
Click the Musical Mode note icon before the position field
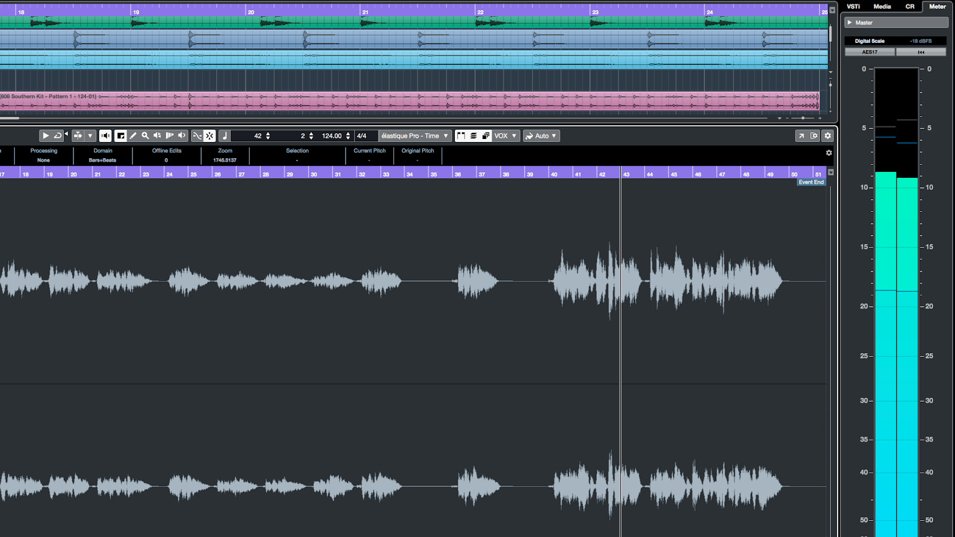pyautogui.click(x=225, y=135)
